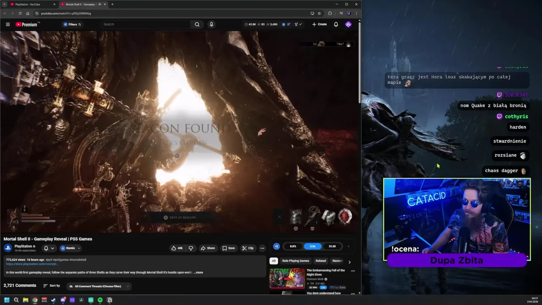The image size is (542, 305).
Task: Open YouTube notifications bell
Action: click(x=336, y=24)
